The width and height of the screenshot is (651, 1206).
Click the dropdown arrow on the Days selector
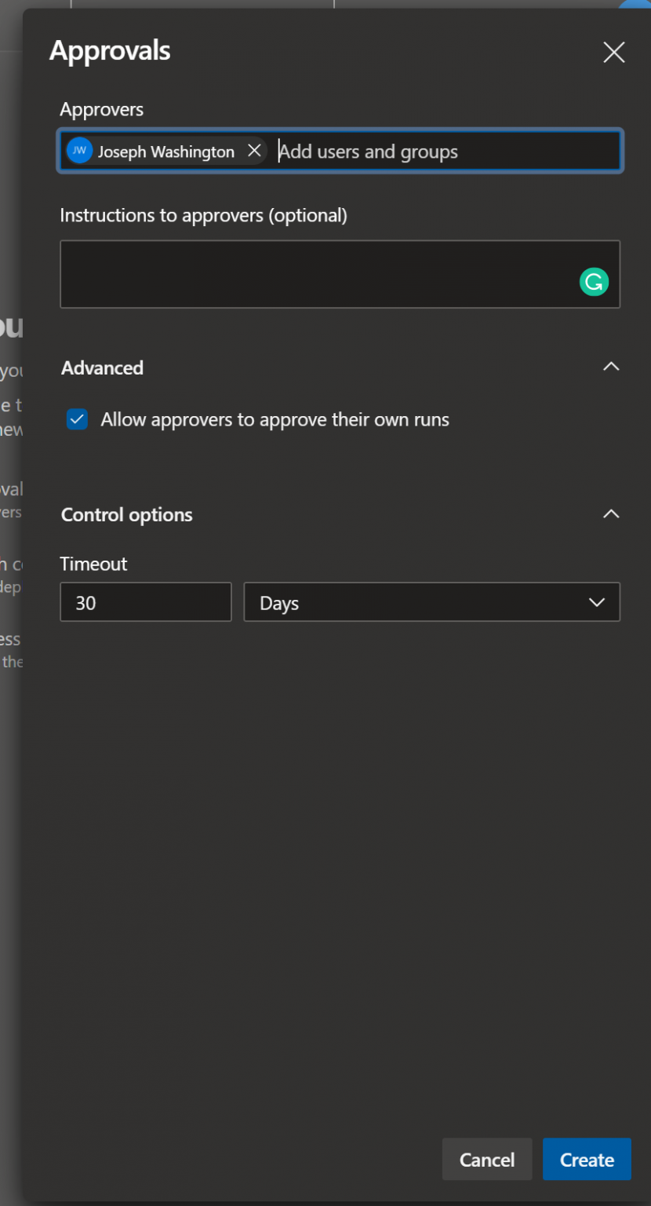(597, 602)
